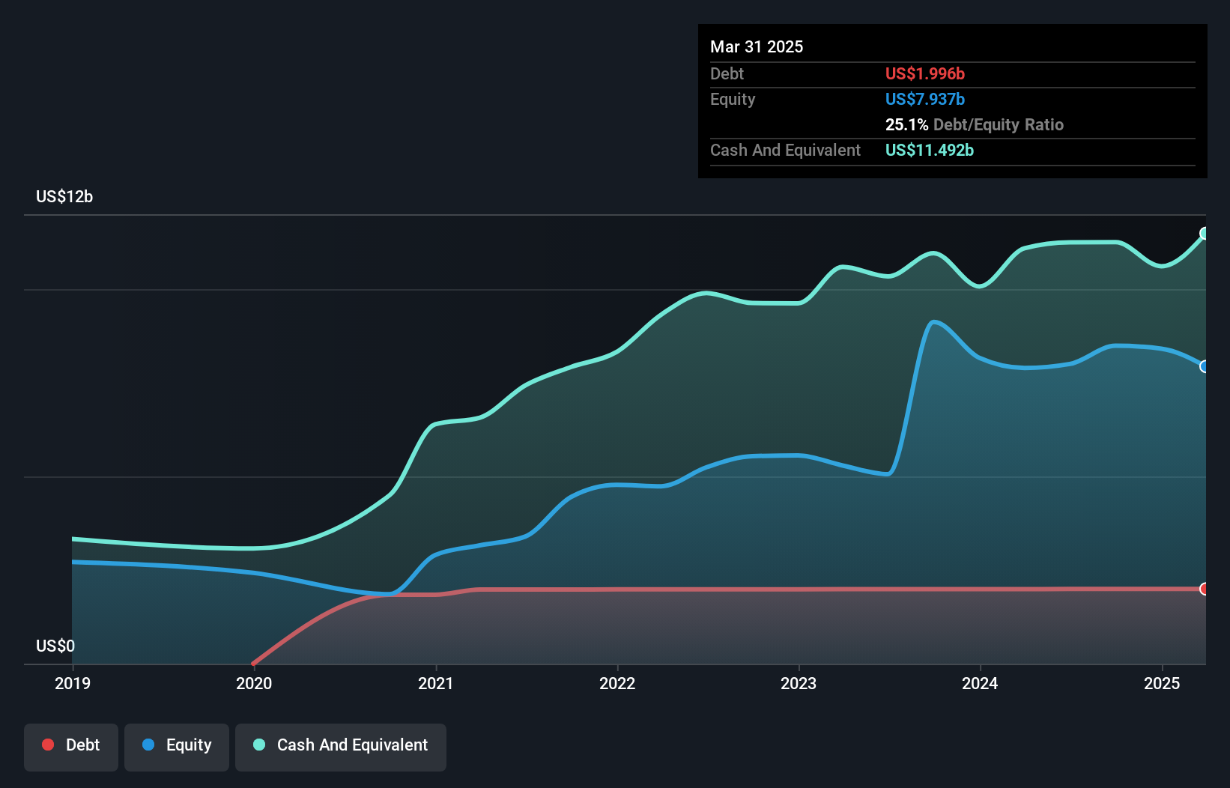The height and width of the screenshot is (788, 1230).
Task: Click the Mar 31 2025 tooltip heading
Action: [x=757, y=46]
